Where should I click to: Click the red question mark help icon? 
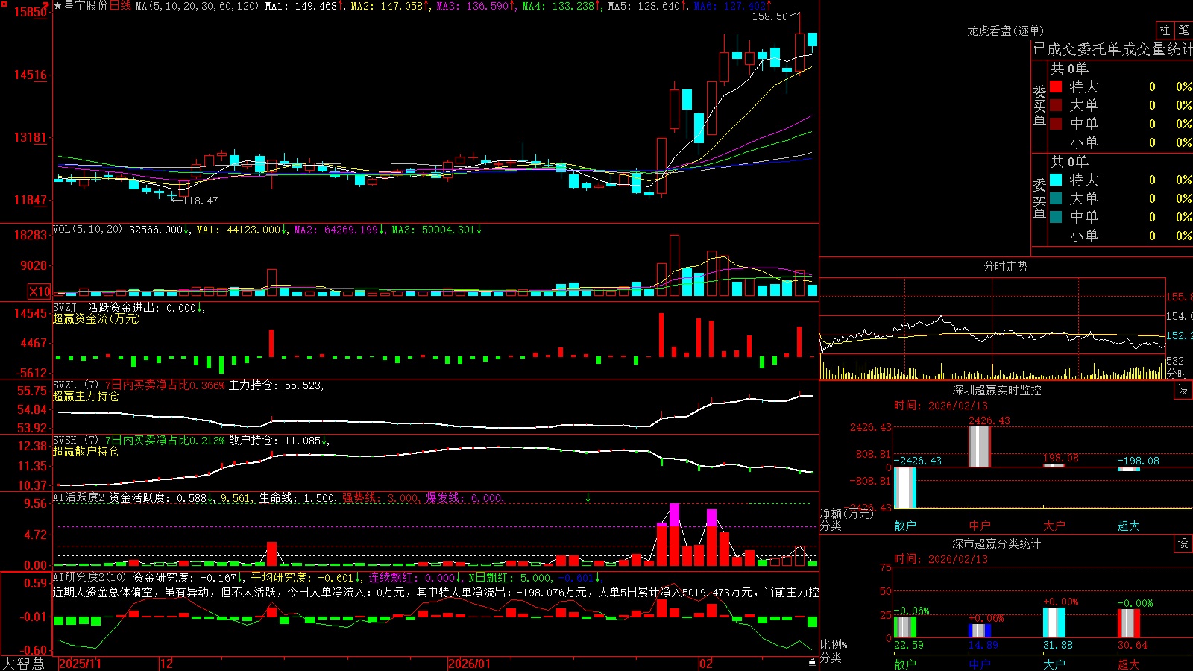point(46,4)
